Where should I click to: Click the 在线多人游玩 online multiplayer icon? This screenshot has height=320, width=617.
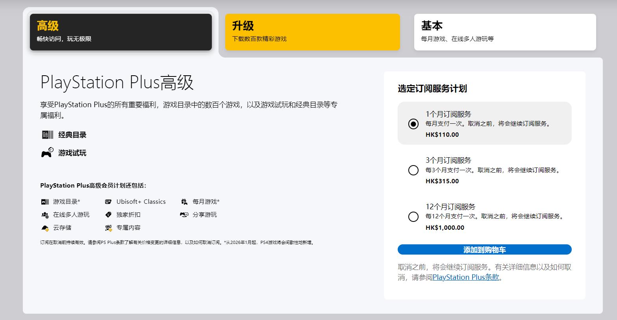point(44,215)
